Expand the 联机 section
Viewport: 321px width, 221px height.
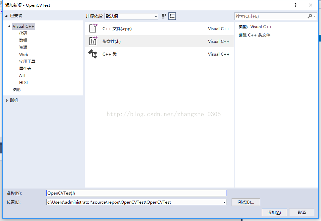pos(7,100)
